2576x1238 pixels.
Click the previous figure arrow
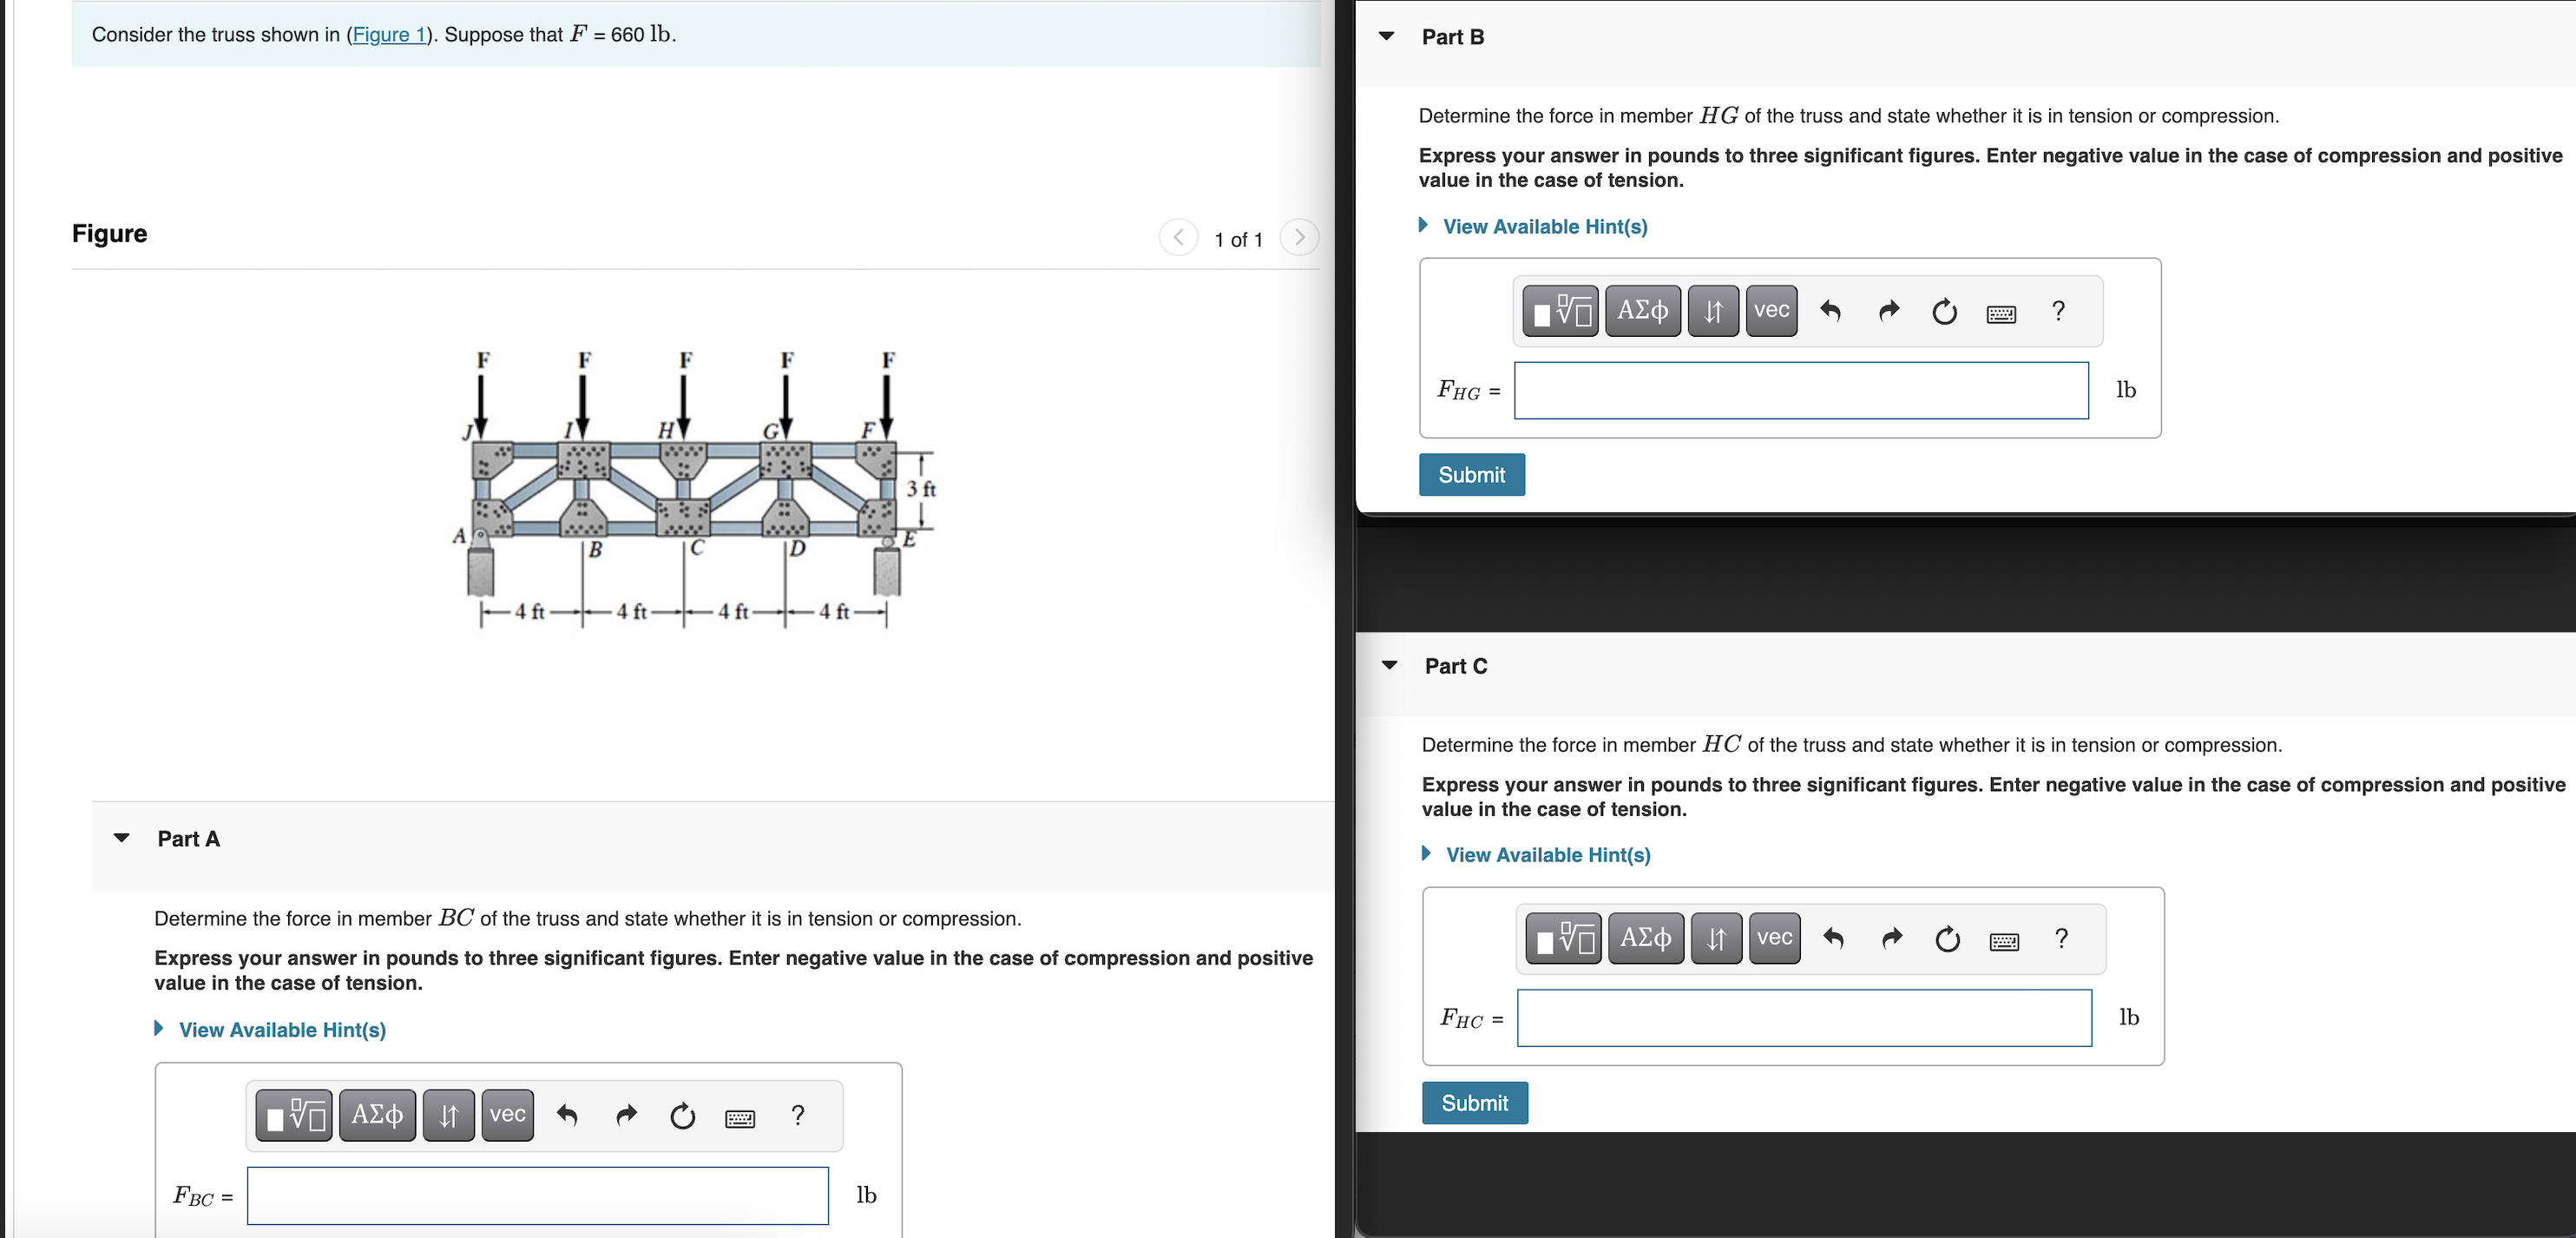pos(1178,237)
